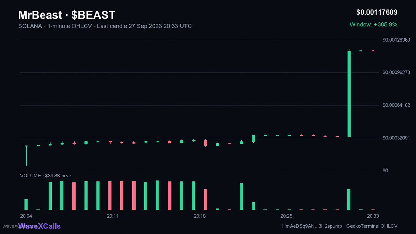Click the 20:25 time axis label

[x=286, y=216]
